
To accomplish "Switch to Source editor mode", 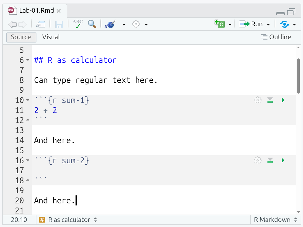I will click(21, 37).
